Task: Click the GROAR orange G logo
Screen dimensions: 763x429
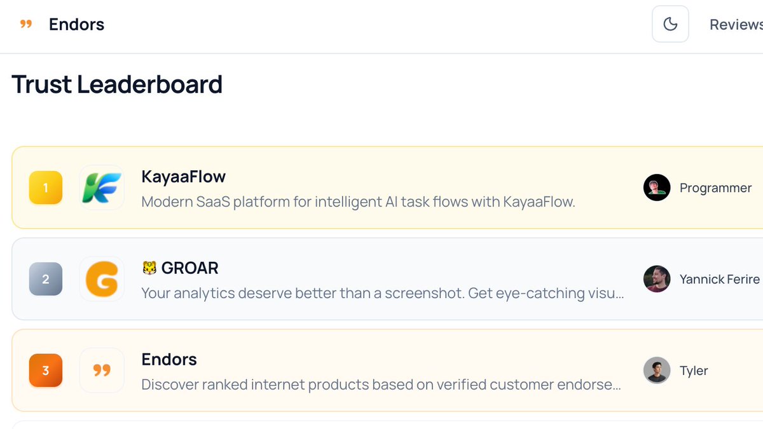Action: click(102, 279)
